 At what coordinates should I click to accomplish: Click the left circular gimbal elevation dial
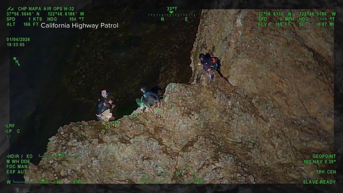point(157,174)
